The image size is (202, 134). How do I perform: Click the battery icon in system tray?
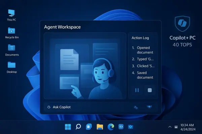point(176,127)
